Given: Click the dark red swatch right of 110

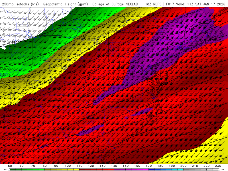Looking at the screenshot, I should click(82, 170).
